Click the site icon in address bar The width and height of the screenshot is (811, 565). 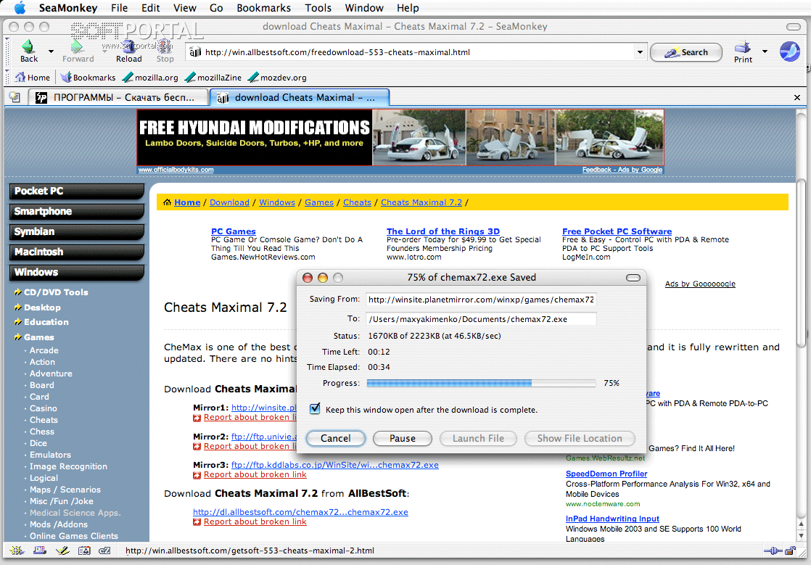pyautogui.click(x=194, y=51)
